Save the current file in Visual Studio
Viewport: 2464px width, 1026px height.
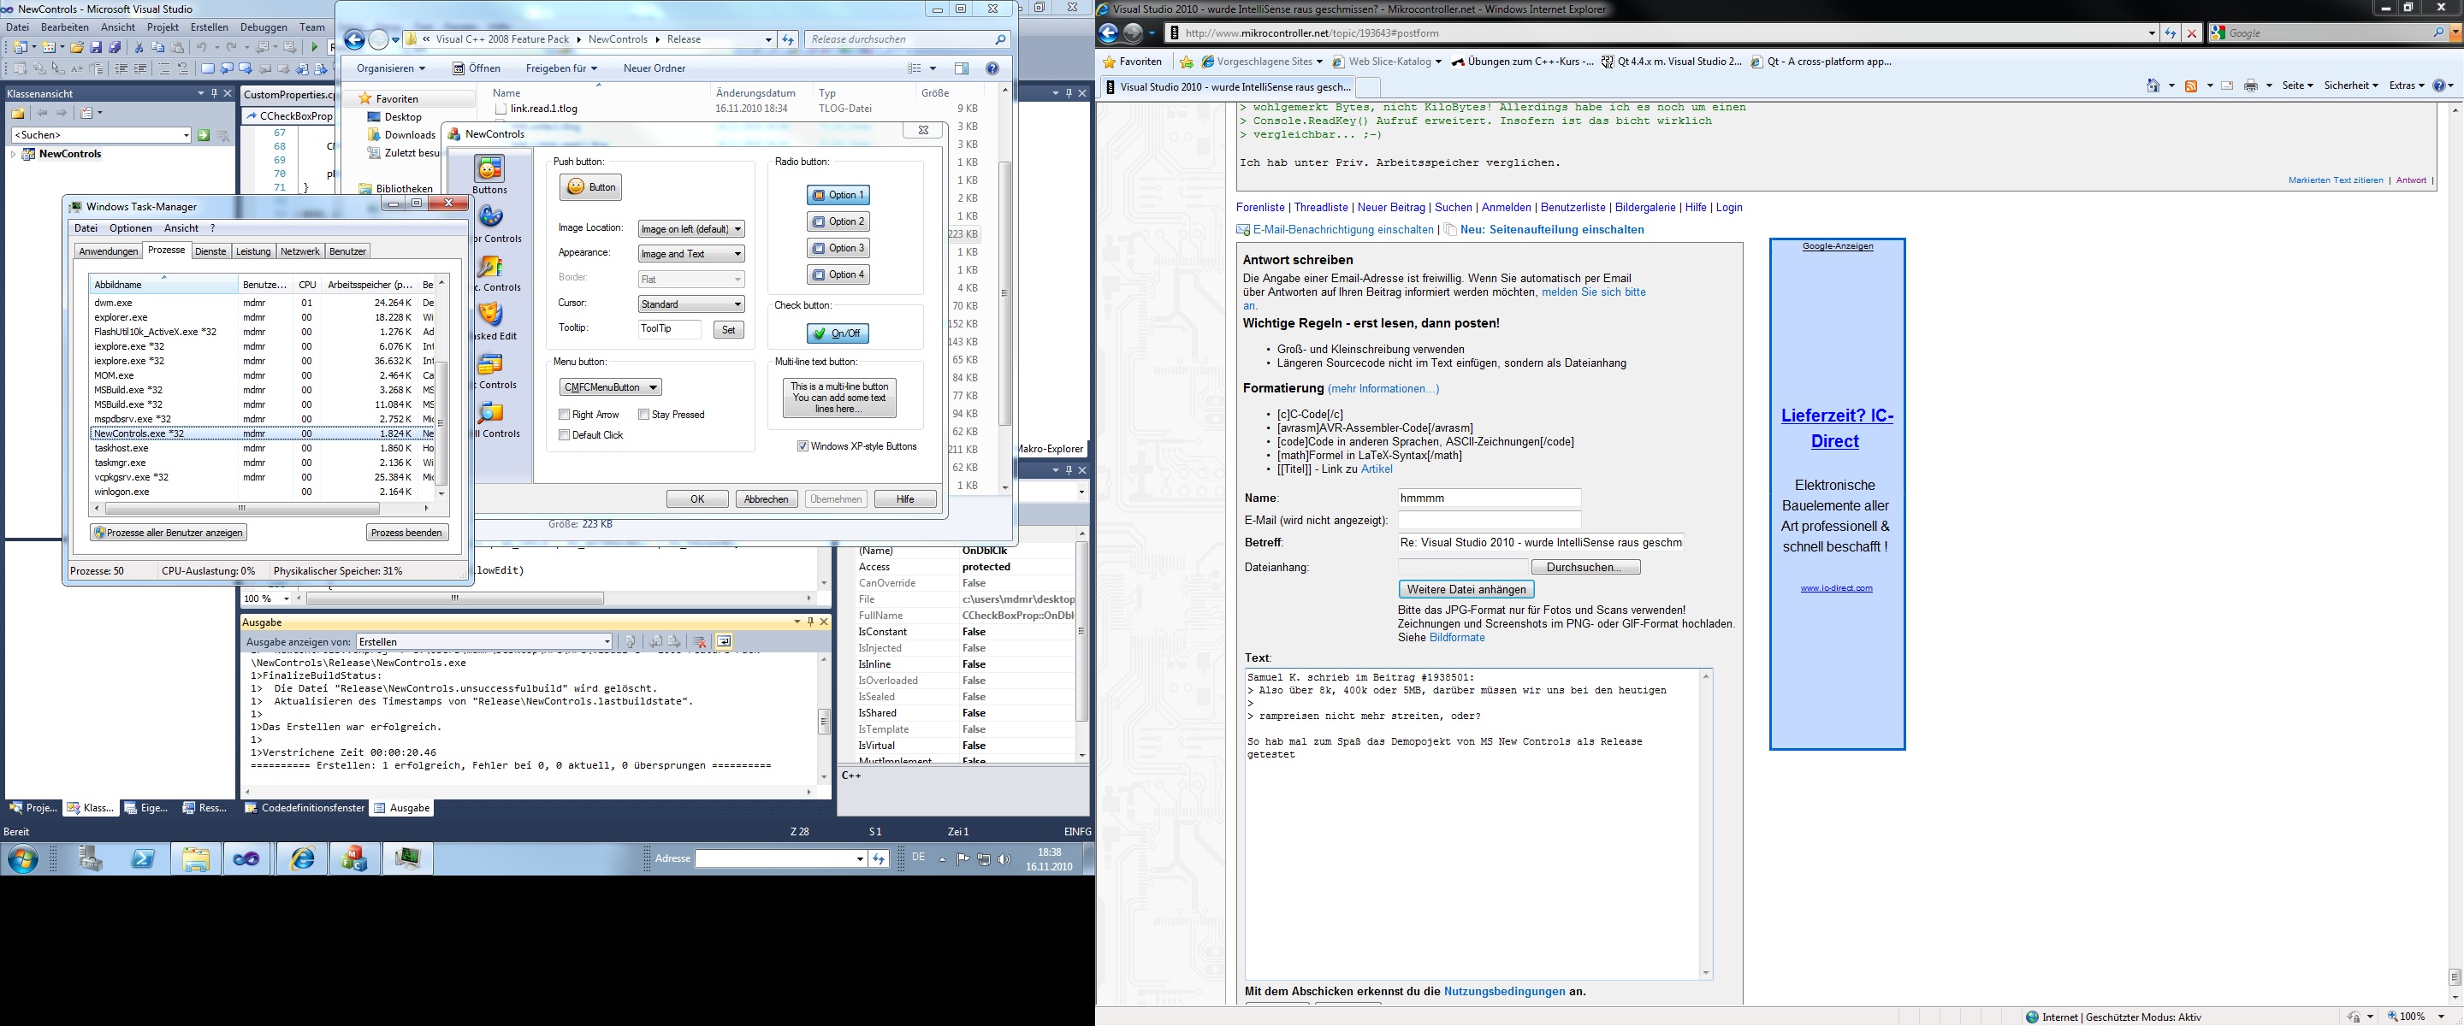tap(96, 47)
